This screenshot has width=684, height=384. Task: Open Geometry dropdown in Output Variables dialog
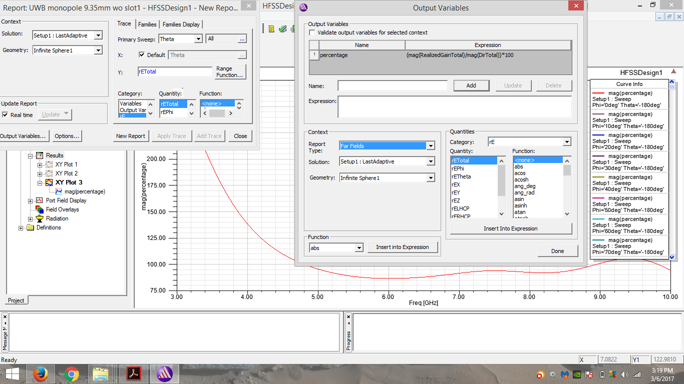431,178
